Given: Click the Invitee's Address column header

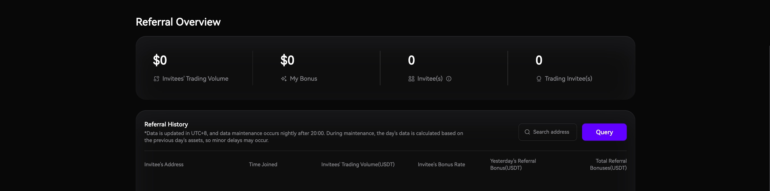Looking at the screenshot, I should [164, 164].
